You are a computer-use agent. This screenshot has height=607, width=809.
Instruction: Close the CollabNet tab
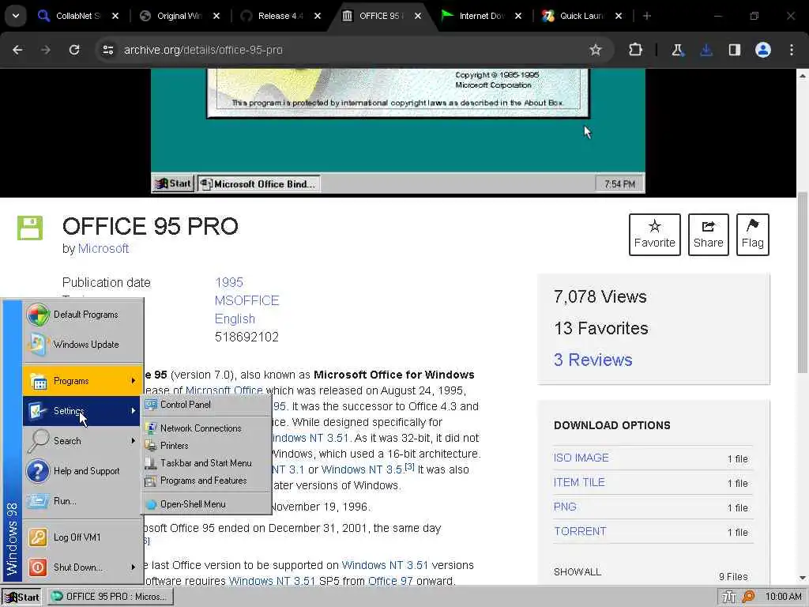click(115, 16)
